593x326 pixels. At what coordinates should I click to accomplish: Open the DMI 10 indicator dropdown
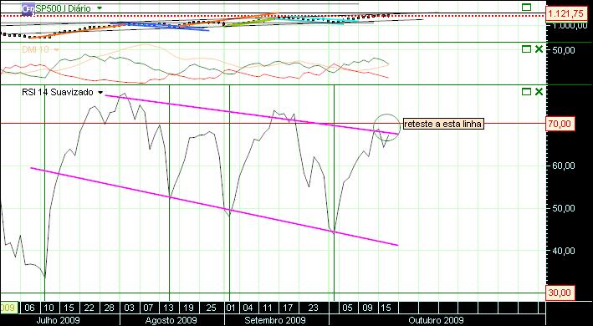click(x=57, y=50)
